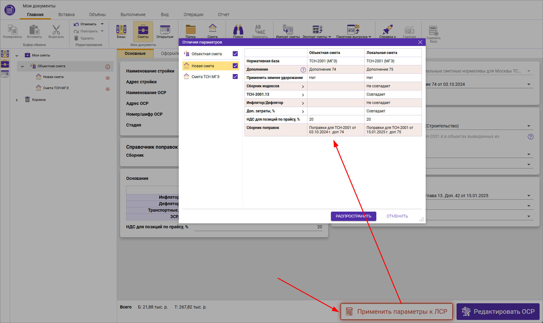Expand the Корзина tree node

(17, 100)
